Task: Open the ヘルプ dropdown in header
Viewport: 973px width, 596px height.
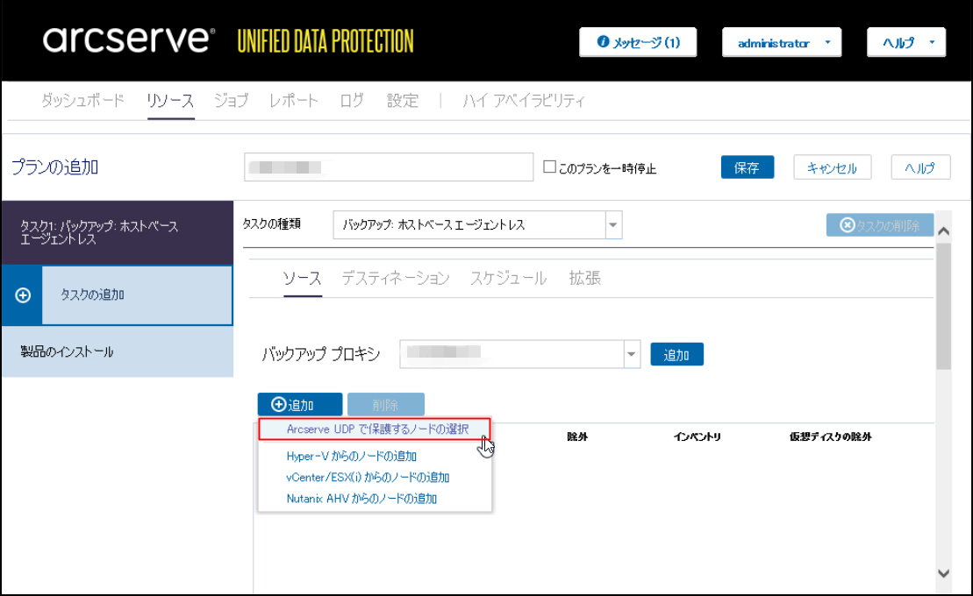Action: pyautogui.click(x=905, y=42)
